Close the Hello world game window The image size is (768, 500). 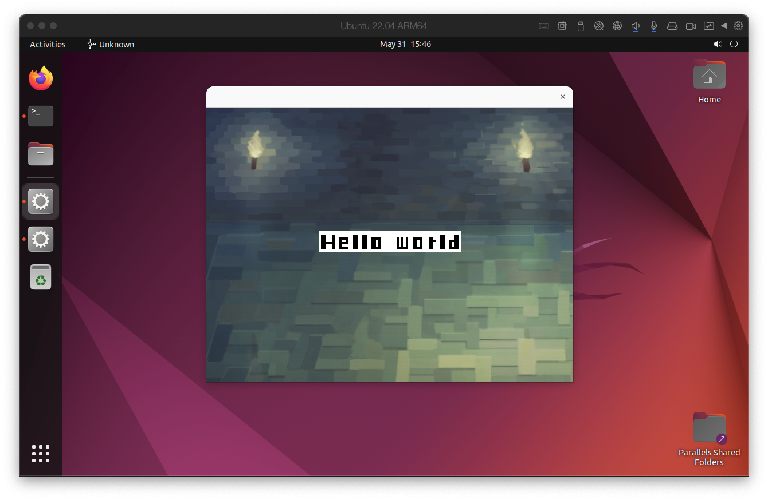pos(563,97)
